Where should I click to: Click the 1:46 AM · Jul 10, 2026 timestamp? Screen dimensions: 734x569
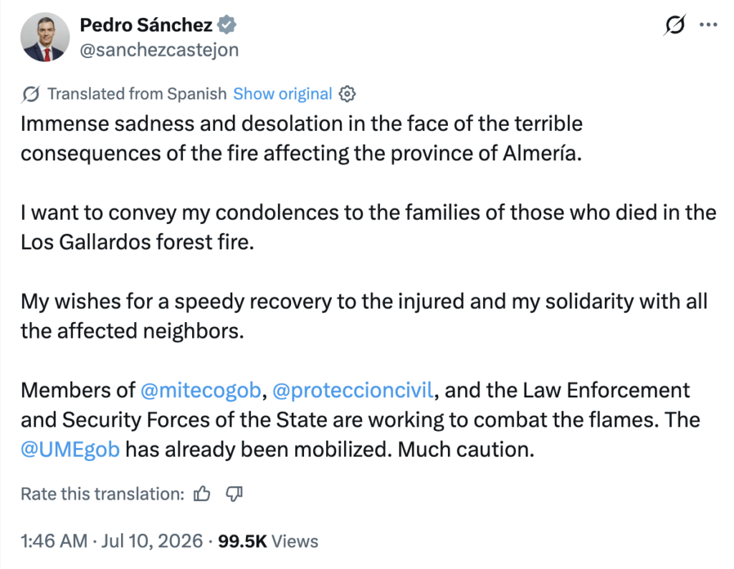[x=111, y=541]
